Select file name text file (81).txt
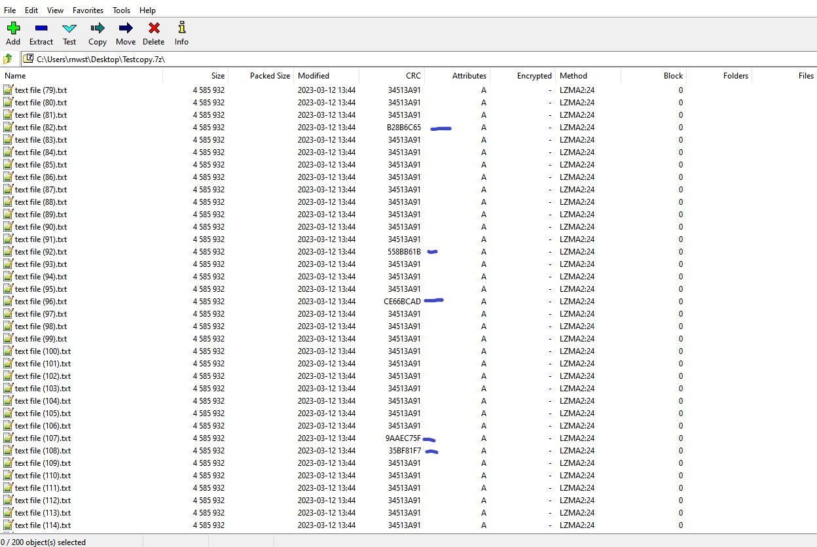Screen dimensions: 817x547 click(41, 115)
